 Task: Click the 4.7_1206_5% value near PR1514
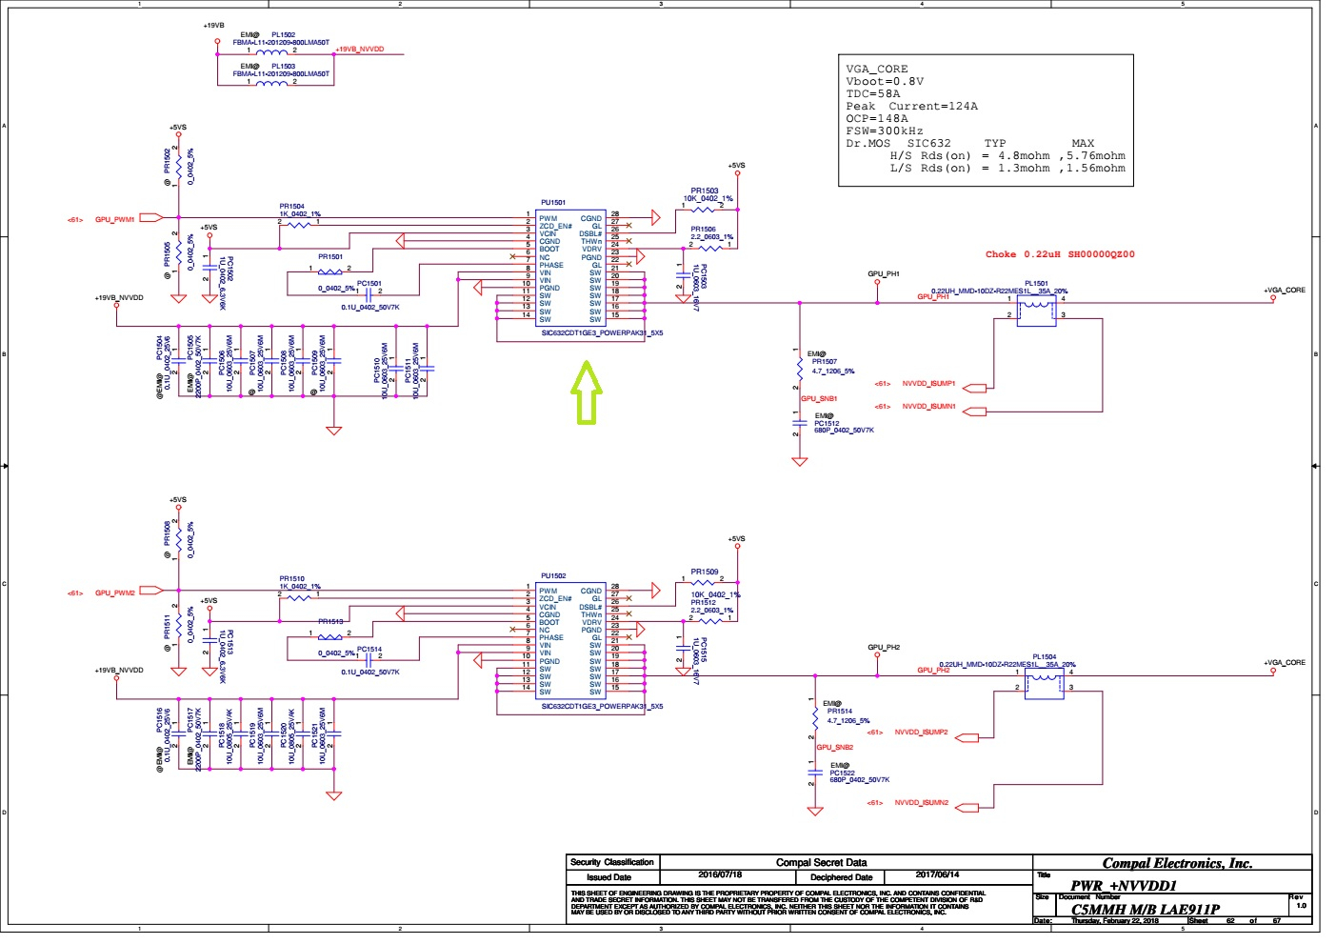pos(847,720)
